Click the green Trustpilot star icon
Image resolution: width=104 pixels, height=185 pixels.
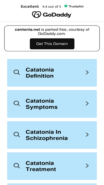(66, 6)
